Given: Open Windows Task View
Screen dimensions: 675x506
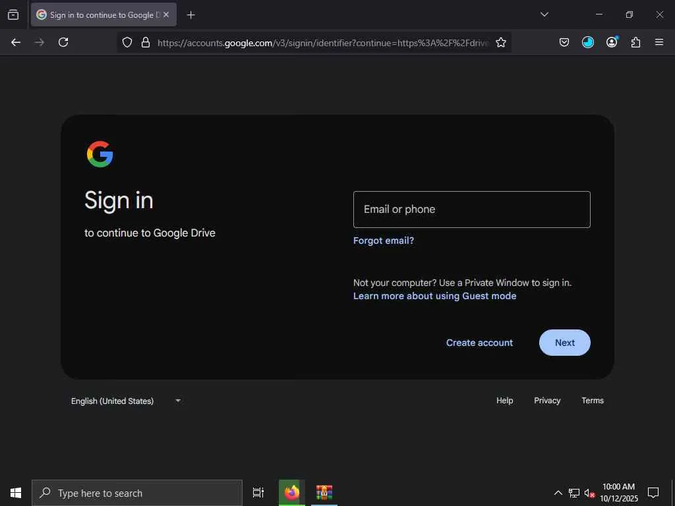Looking at the screenshot, I should coord(258,493).
